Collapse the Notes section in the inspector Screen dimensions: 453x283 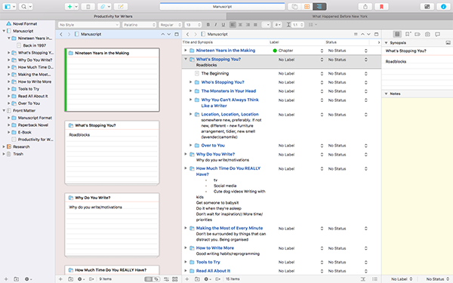click(x=386, y=94)
